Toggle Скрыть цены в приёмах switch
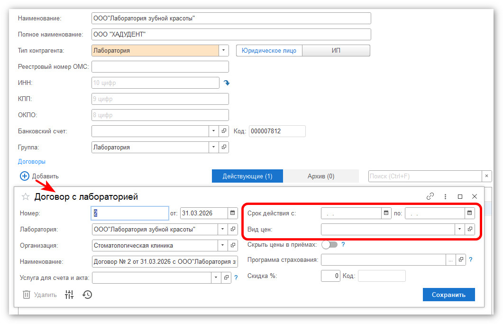Screen dimensions: 503x324 pos(329,245)
